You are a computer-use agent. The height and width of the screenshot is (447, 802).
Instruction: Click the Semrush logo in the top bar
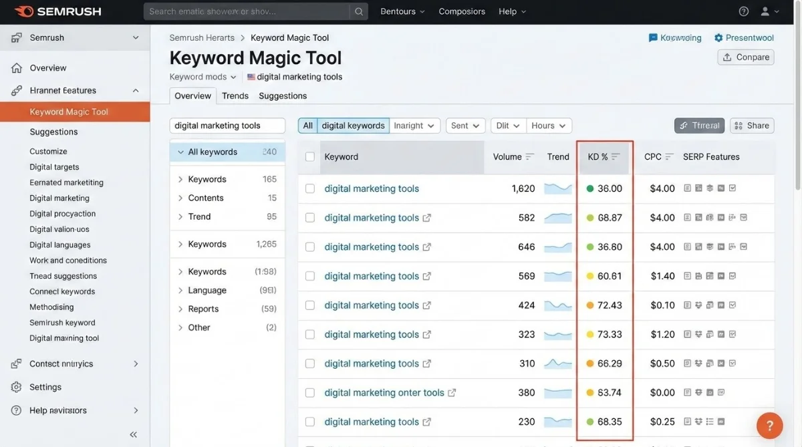pos(58,11)
